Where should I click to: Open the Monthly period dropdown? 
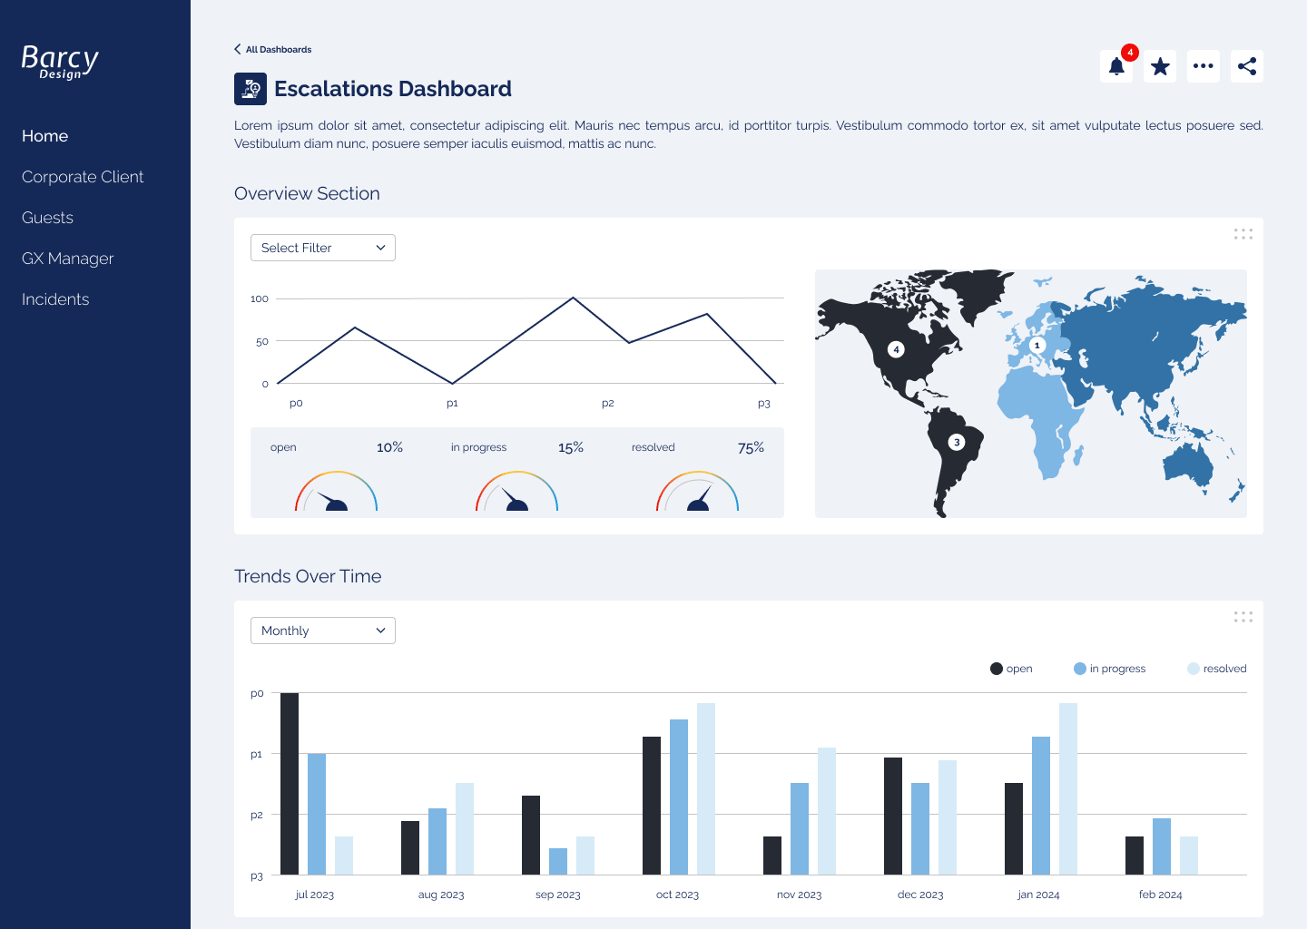(x=323, y=631)
